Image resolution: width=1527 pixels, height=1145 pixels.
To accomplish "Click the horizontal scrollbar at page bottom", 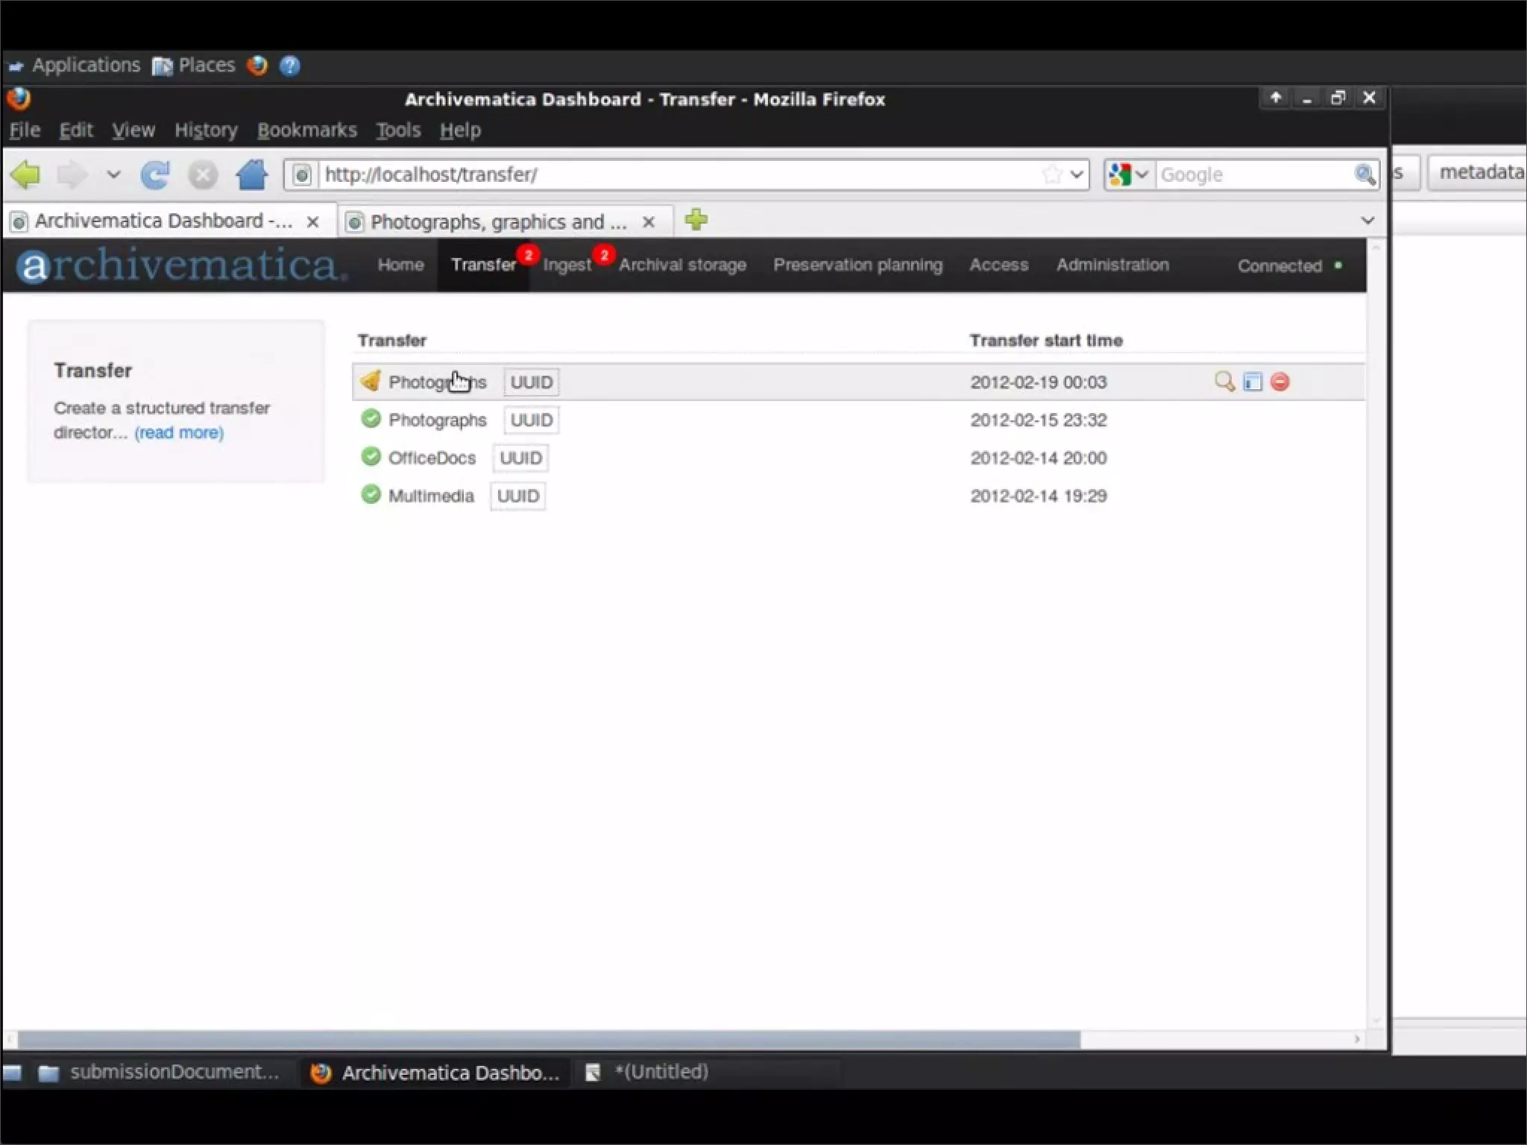I will [549, 1039].
